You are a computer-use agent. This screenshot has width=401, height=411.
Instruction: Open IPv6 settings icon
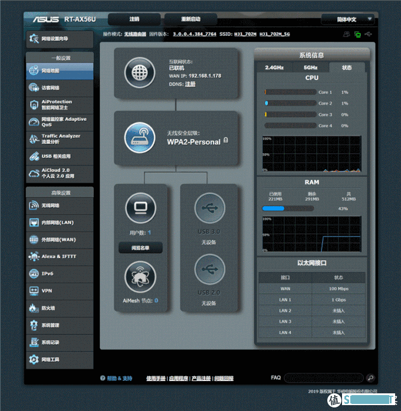(x=34, y=274)
